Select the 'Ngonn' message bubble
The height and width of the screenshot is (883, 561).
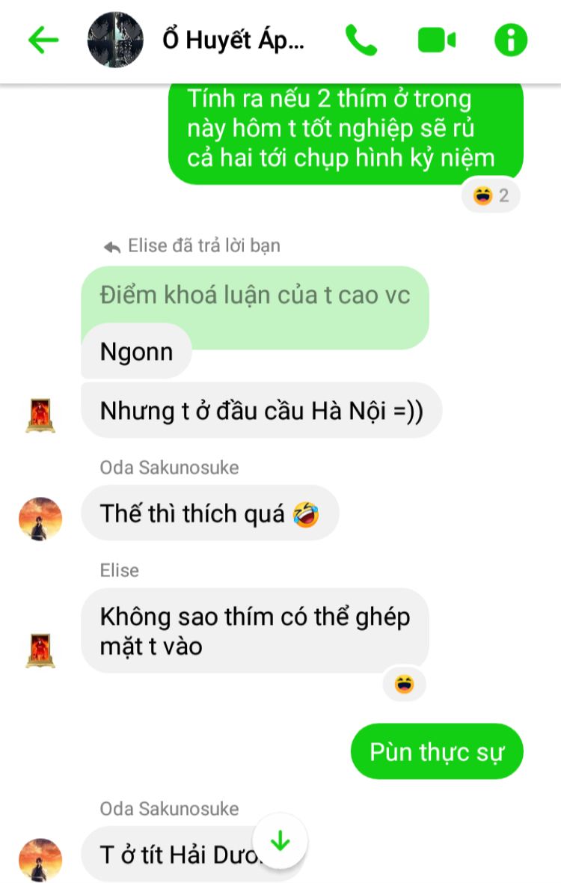coord(136,352)
